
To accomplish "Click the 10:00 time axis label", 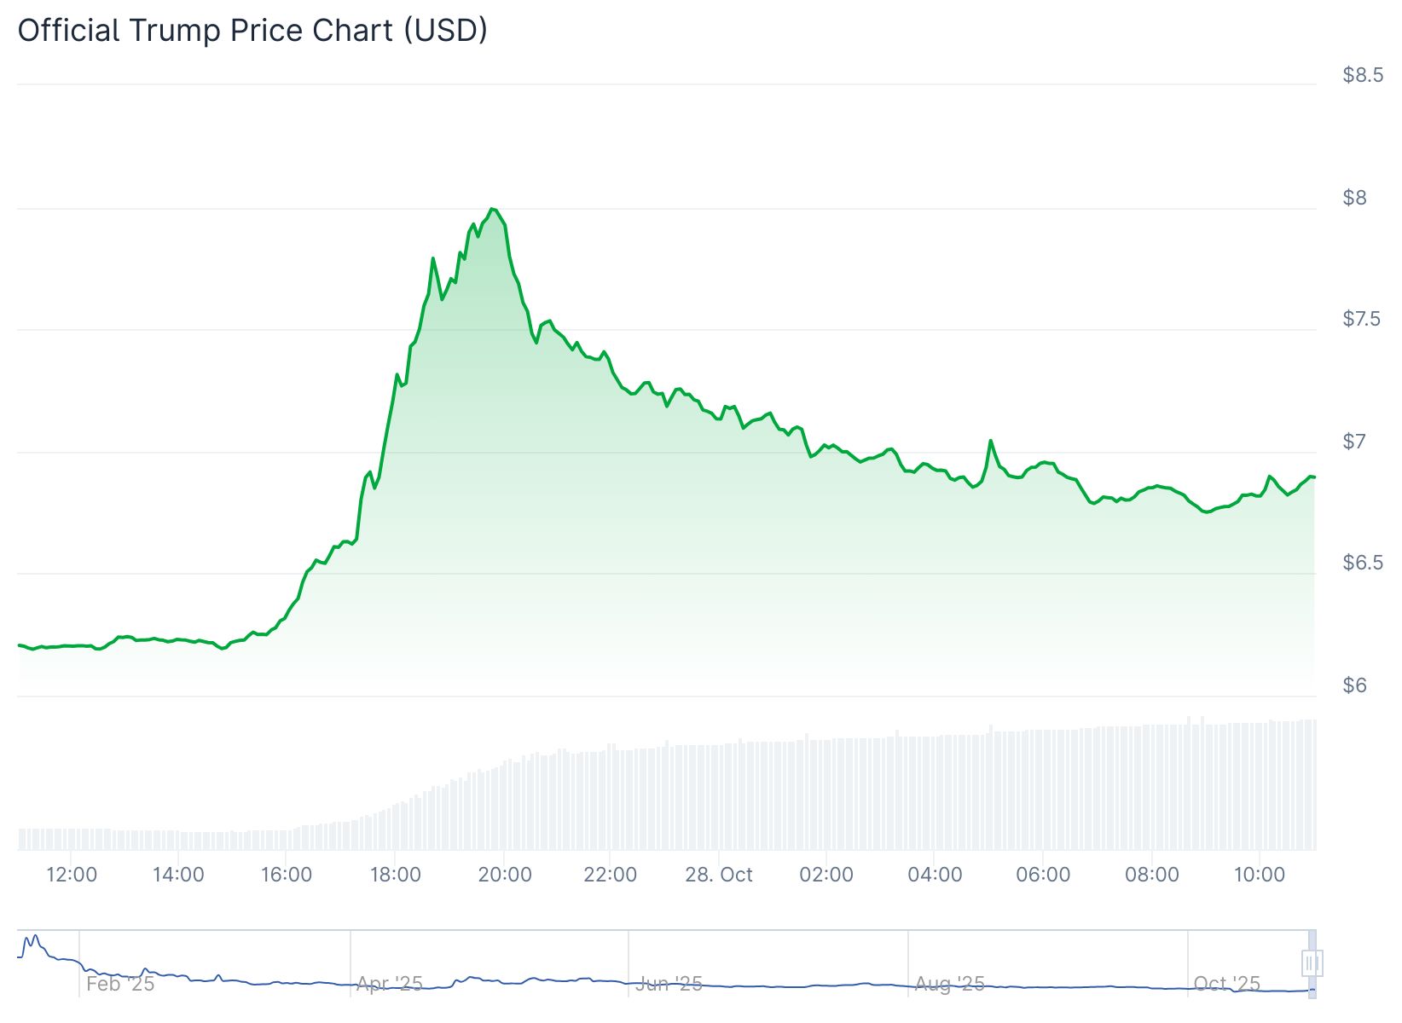I will [x=1260, y=875].
